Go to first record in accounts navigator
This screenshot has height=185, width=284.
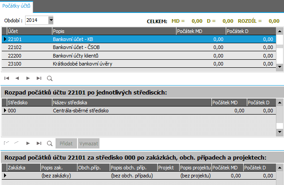(7, 78)
